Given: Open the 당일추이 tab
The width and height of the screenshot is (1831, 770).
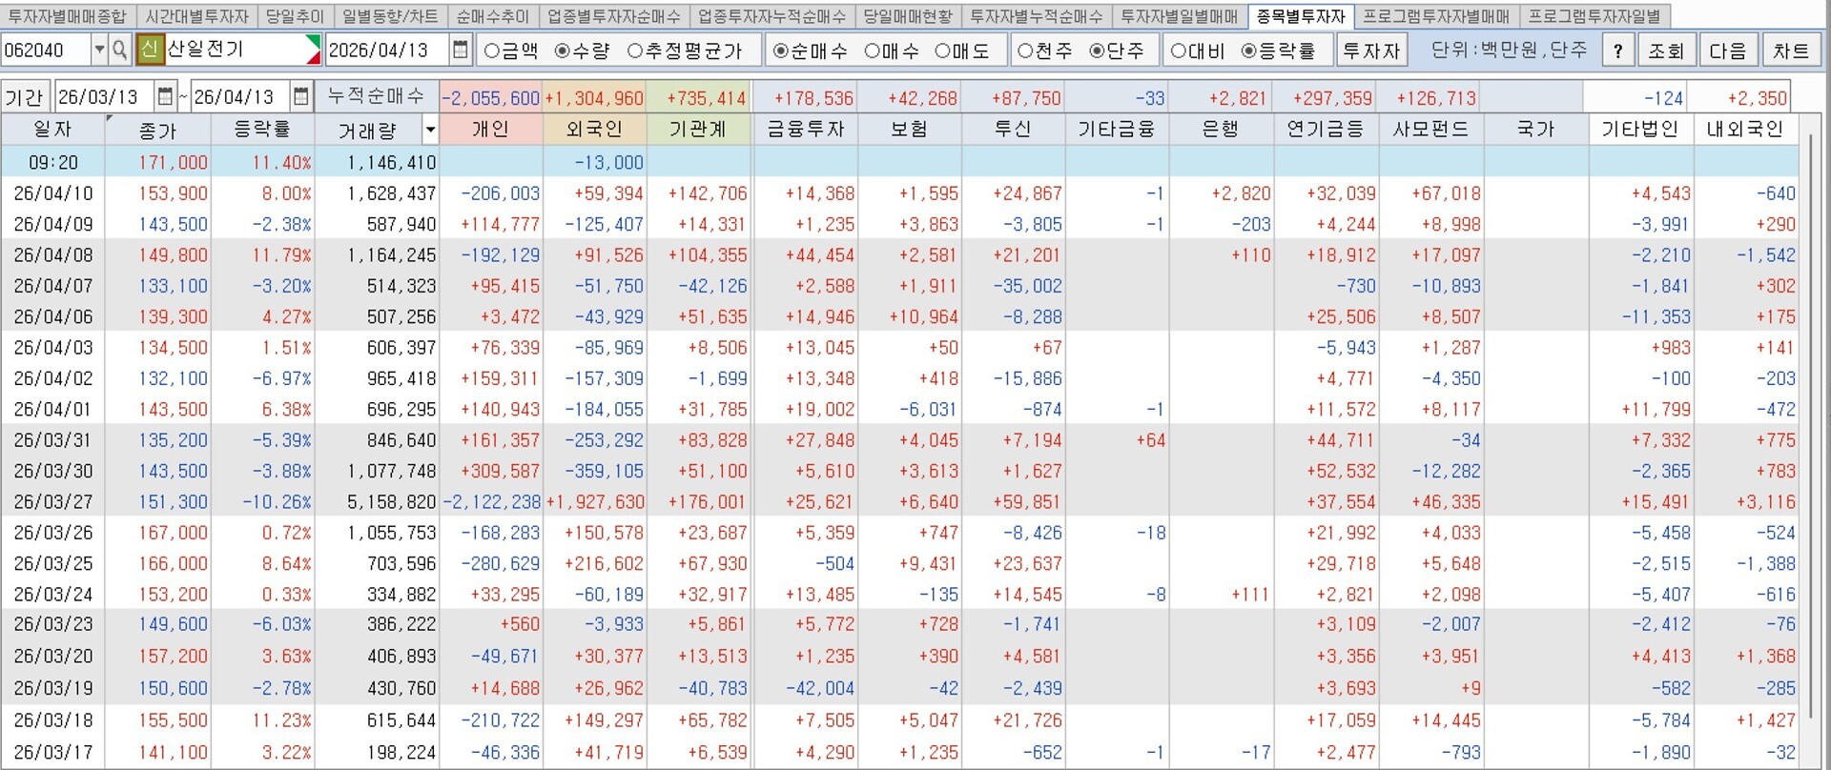Looking at the screenshot, I should 296,16.
